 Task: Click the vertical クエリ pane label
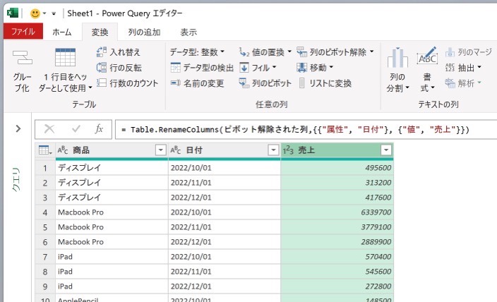coord(16,179)
